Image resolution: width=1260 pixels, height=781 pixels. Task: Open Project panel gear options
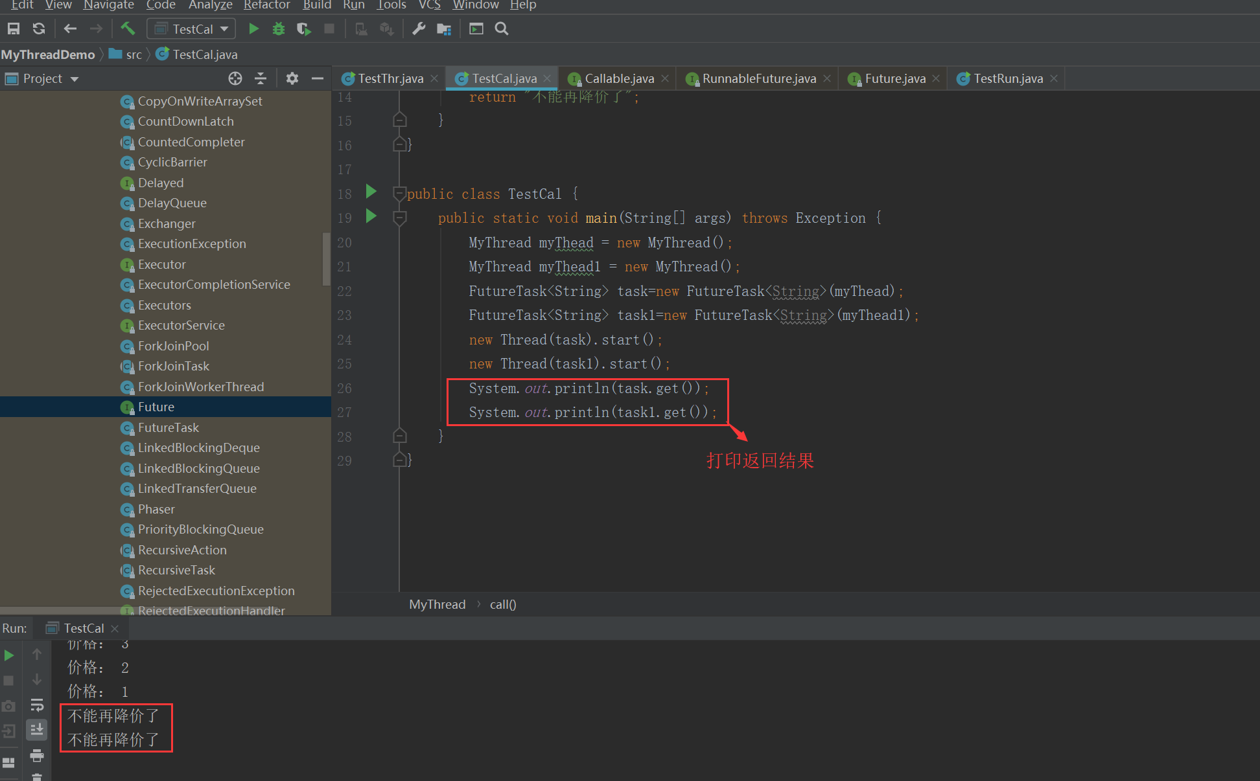(x=292, y=78)
